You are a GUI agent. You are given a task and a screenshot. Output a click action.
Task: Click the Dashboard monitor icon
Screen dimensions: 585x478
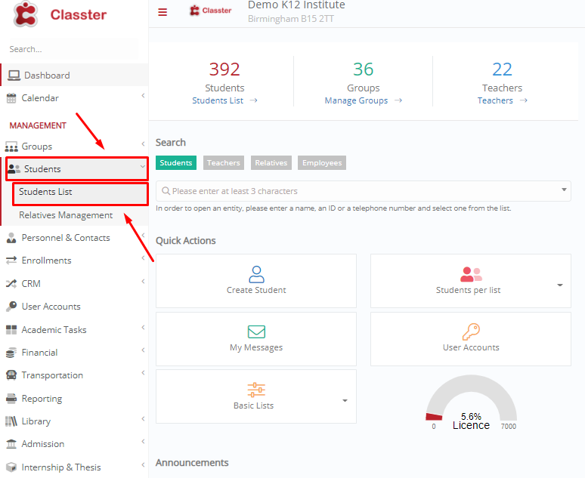(x=14, y=76)
